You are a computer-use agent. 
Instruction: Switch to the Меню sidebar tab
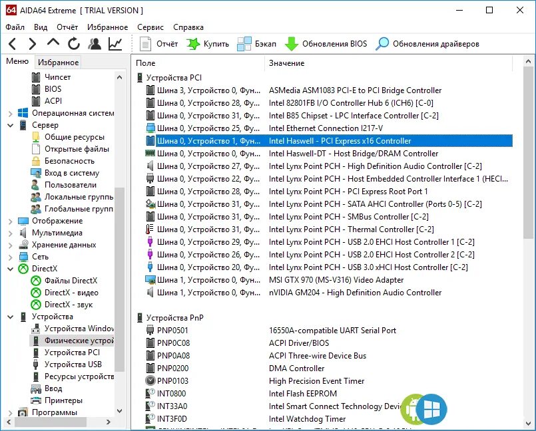point(17,61)
